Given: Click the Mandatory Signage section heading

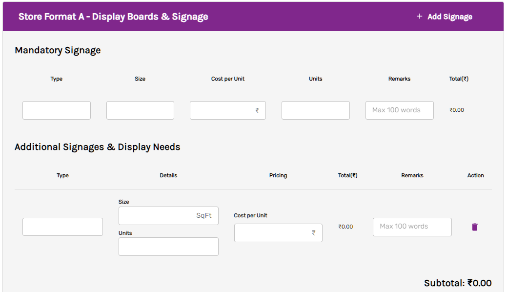Looking at the screenshot, I should point(58,50).
